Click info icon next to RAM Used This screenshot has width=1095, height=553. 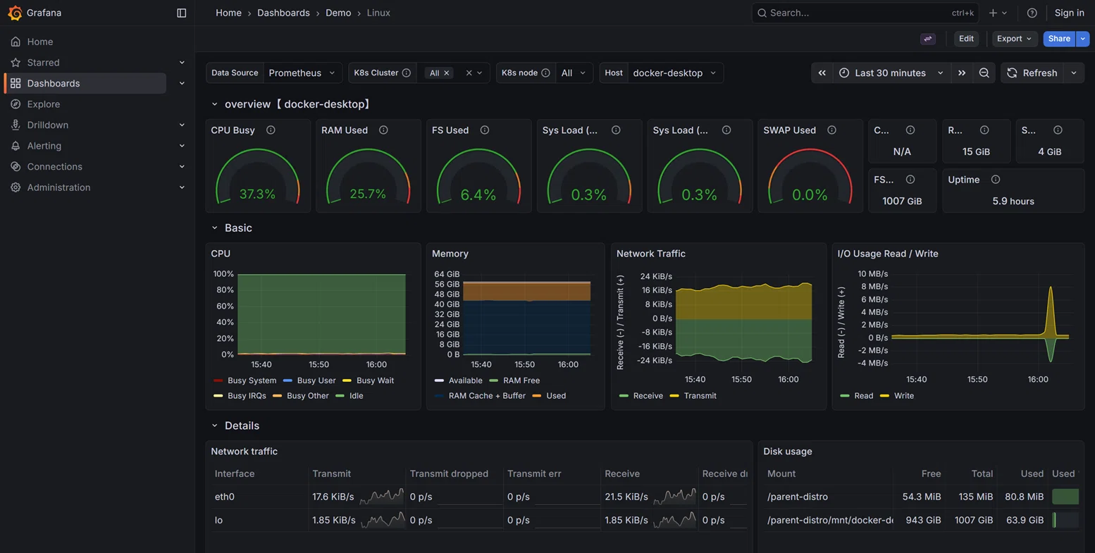tap(383, 130)
